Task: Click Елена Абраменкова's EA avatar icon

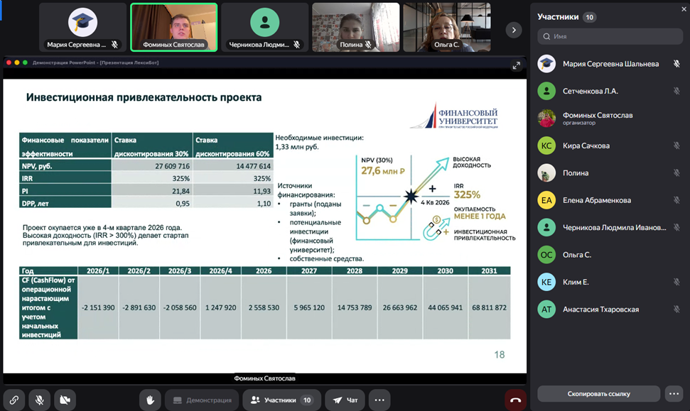Action: (546, 200)
